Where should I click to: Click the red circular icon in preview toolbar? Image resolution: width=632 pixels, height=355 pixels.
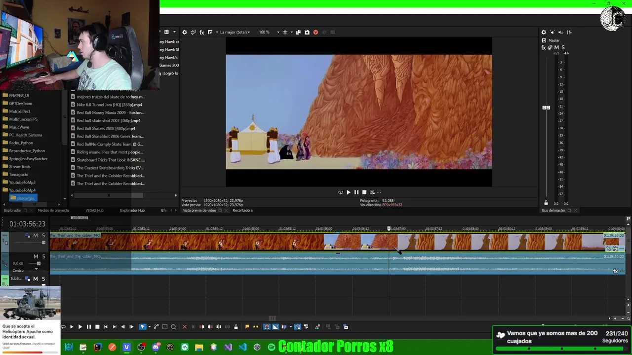click(x=316, y=32)
